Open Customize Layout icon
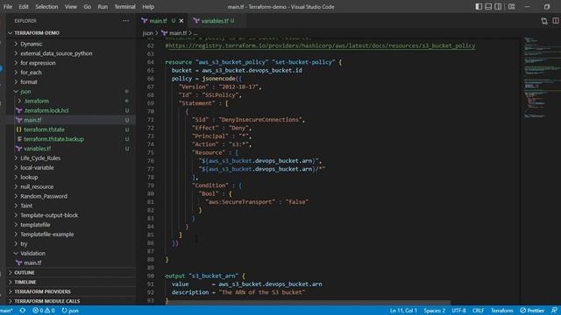Screen dimensions: 561x315 pos(511,6)
